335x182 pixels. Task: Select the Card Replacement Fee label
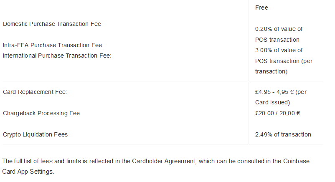35,92
